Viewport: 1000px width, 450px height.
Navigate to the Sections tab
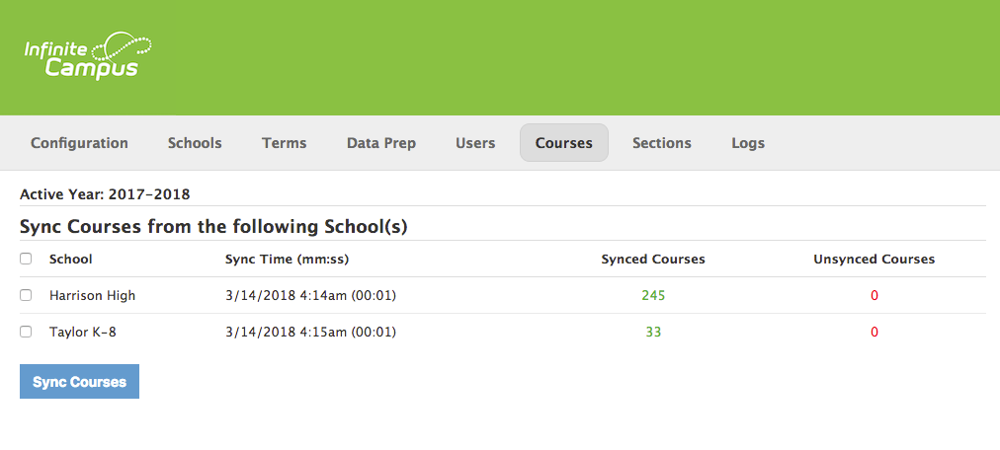click(661, 143)
